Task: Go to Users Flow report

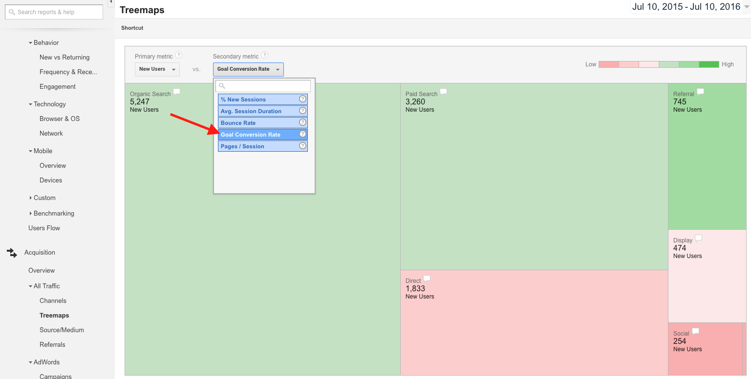Action: 44,228
